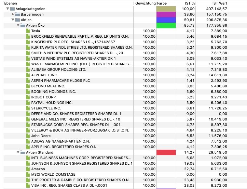Click iRobot's IST Wert 9.271,43
The height and width of the screenshot is (189, 247).
click(x=219, y=97)
